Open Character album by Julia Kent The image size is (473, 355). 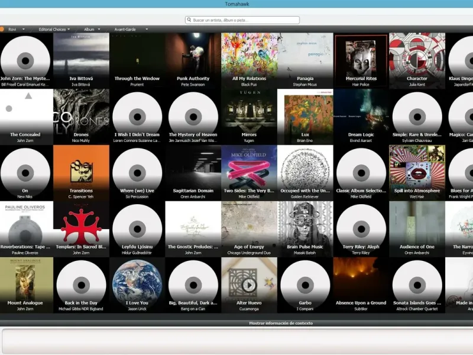417,60
